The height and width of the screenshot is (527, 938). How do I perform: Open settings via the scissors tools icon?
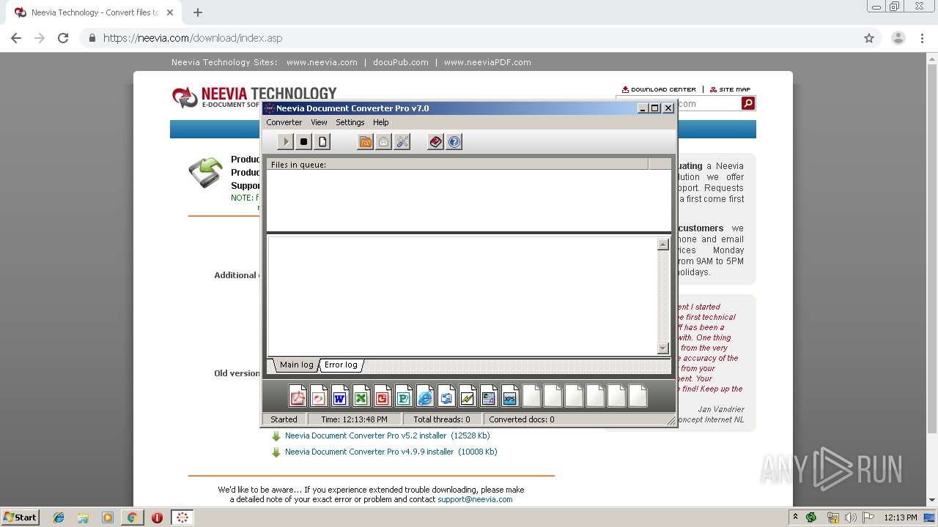[x=402, y=142]
